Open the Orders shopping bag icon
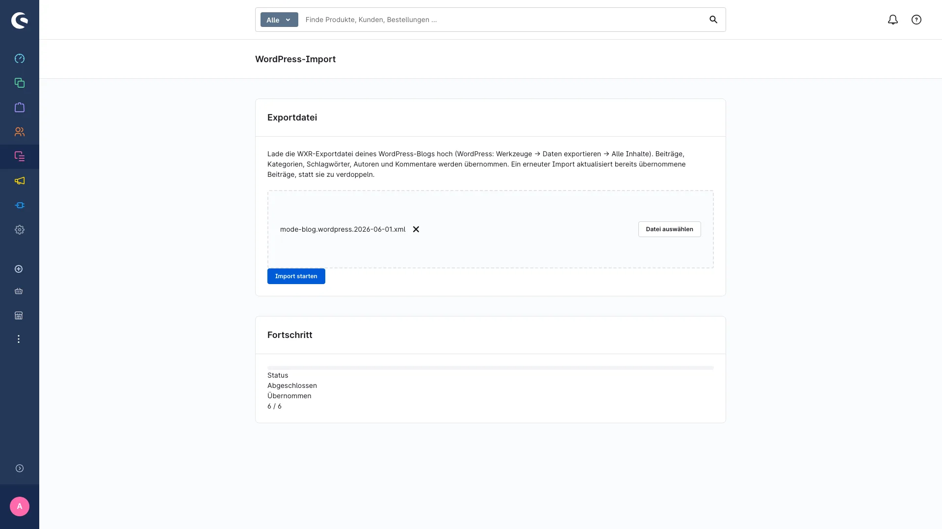The height and width of the screenshot is (529, 942). [x=20, y=108]
